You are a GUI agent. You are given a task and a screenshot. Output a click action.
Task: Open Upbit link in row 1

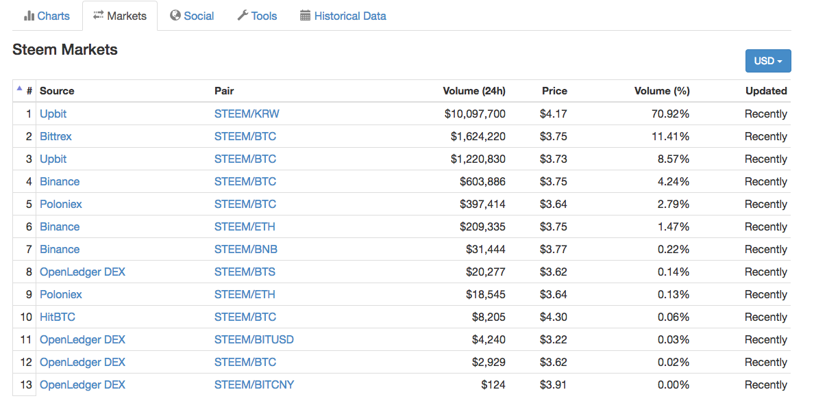53,114
